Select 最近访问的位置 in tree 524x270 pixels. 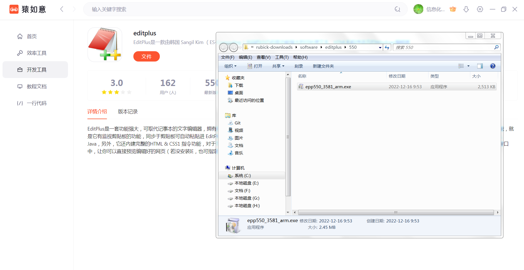click(x=249, y=100)
